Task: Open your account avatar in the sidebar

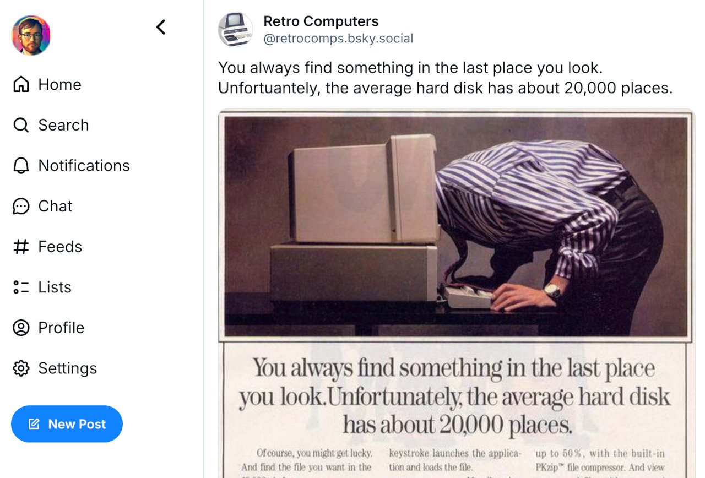Action: click(31, 35)
